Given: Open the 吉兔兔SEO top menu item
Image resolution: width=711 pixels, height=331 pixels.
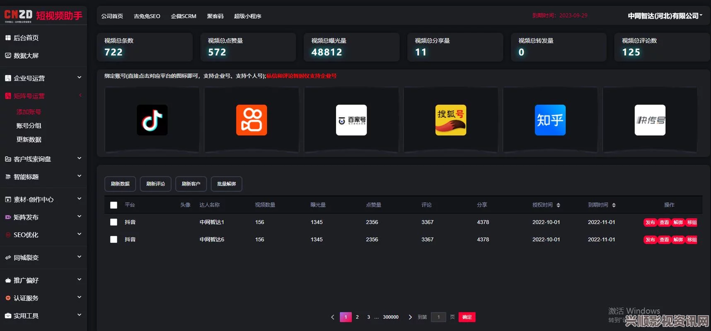Looking at the screenshot, I should click(147, 16).
